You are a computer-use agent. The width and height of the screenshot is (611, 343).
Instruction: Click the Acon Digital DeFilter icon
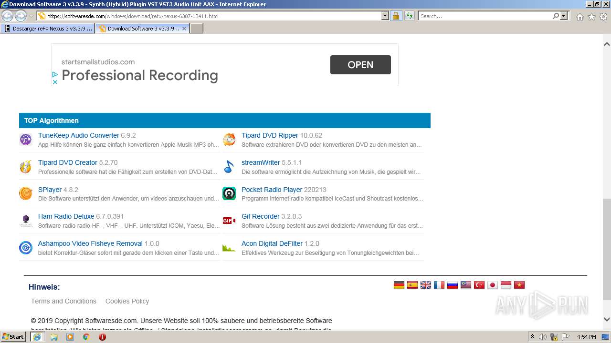pyautogui.click(x=229, y=248)
